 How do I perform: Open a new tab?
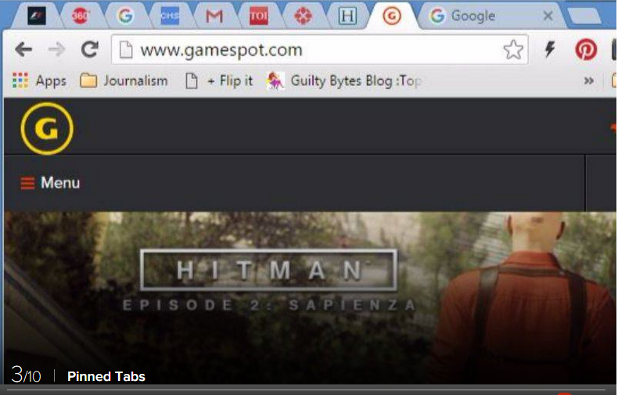pyautogui.click(x=584, y=16)
